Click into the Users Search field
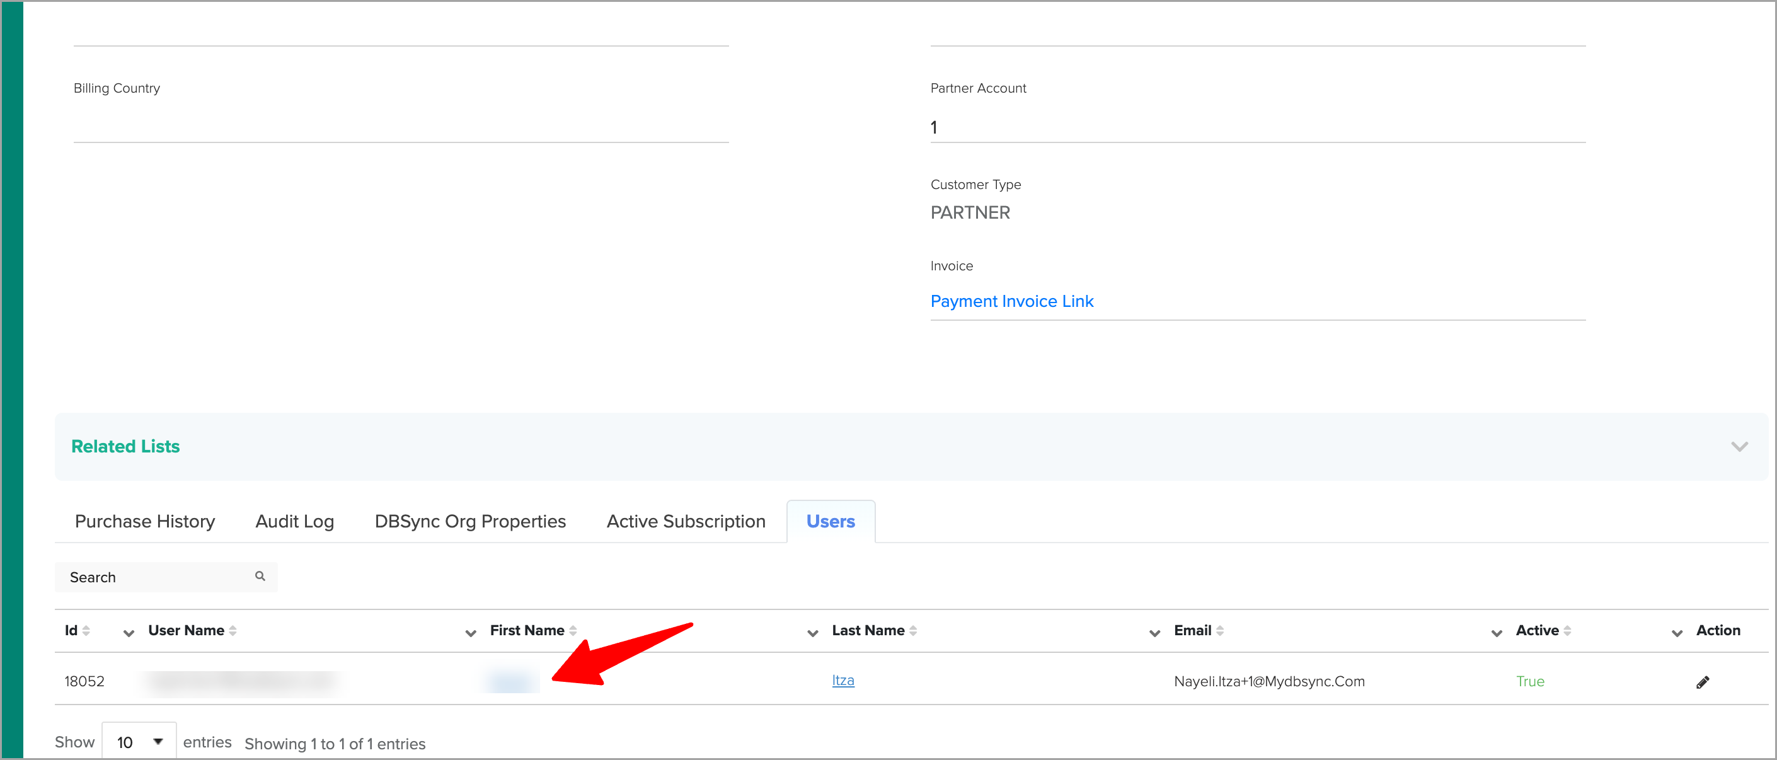The image size is (1777, 760). pos(155,577)
